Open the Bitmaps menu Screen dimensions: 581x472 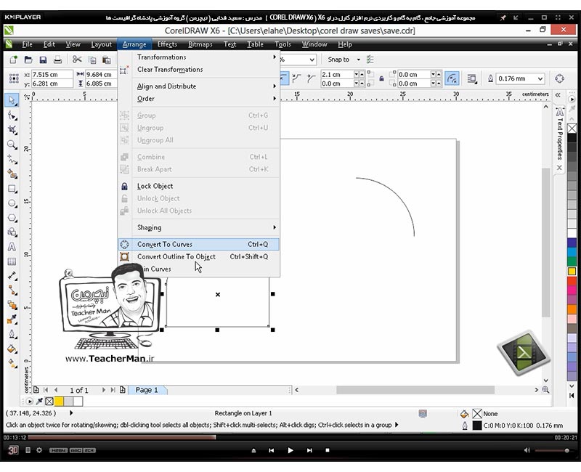tap(200, 44)
